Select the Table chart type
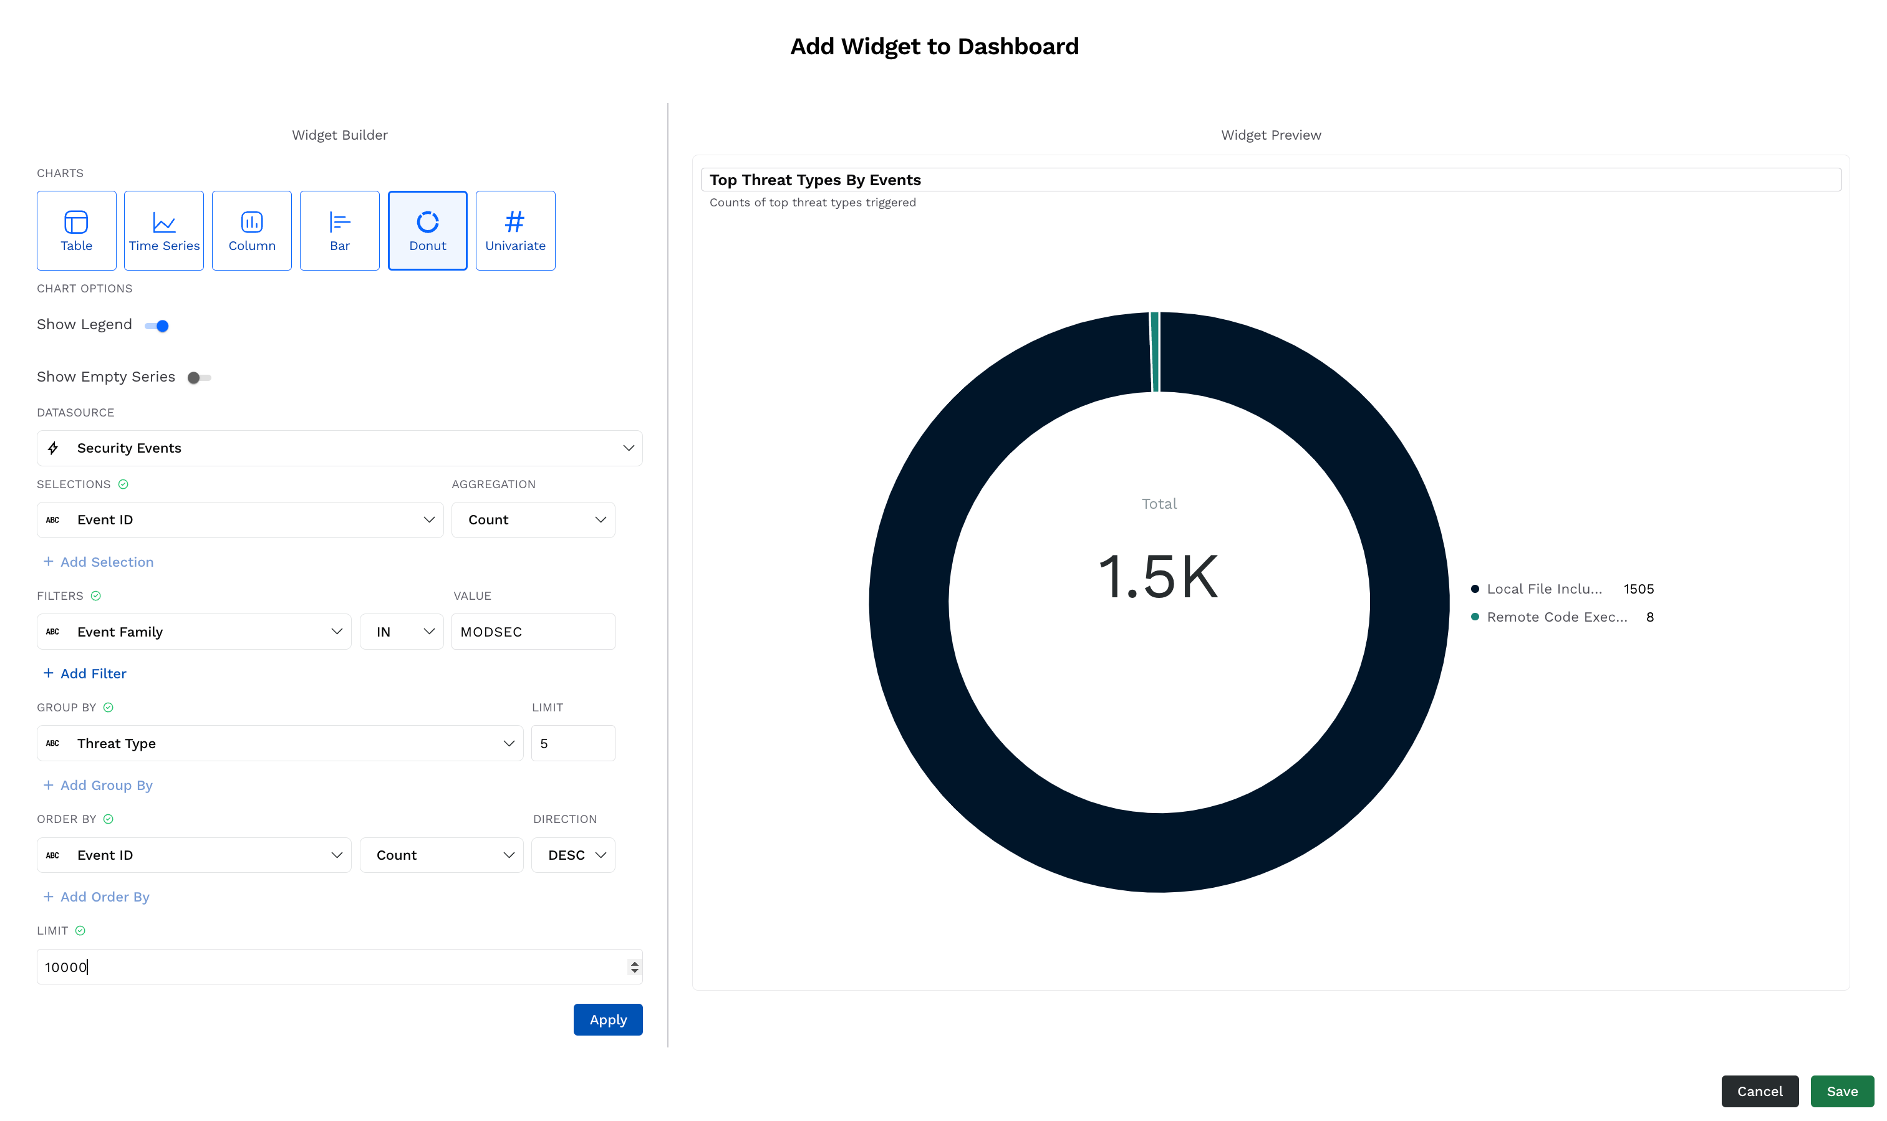 76,231
